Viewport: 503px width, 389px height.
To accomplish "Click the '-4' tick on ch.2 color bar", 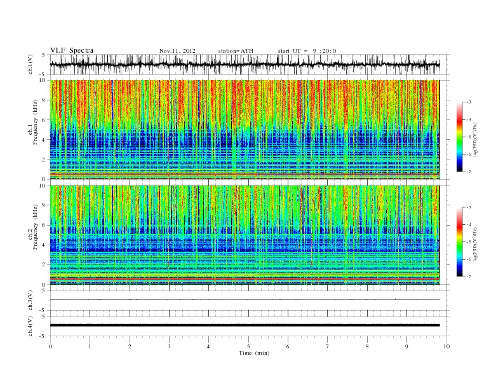I will click(x=468, y=224).
